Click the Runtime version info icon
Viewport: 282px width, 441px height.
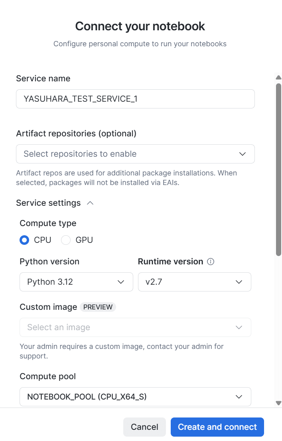click(x=211, y=262)
